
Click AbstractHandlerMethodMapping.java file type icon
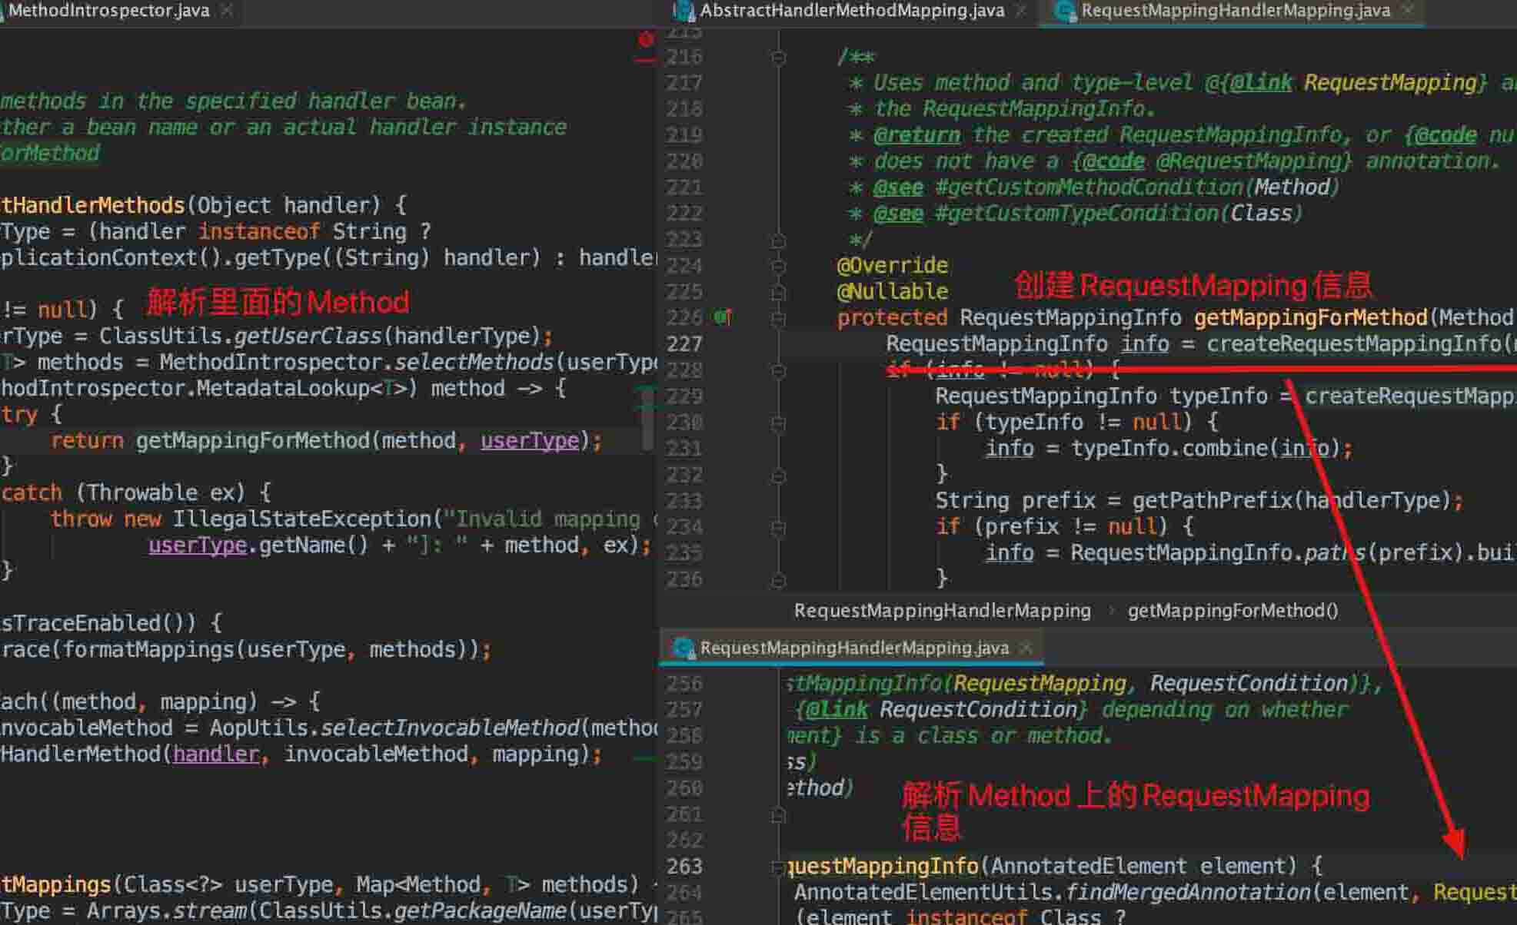[x=683, y=11]
